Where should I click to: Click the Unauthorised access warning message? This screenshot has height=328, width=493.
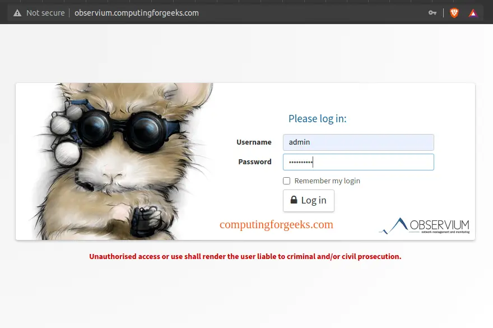pos(245,257)
